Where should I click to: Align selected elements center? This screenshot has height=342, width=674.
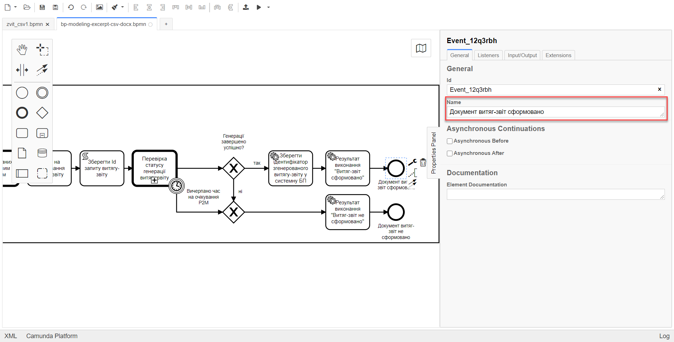149,7
